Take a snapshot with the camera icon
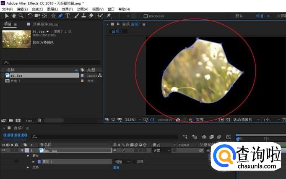Viewport: 286px width, 179px height. [178, 119]
